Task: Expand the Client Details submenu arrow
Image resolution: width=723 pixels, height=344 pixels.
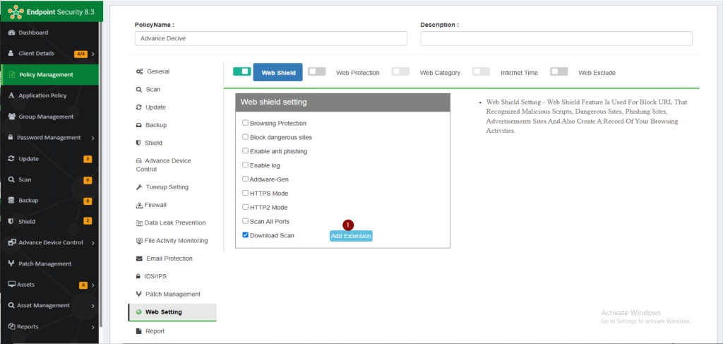Action: coord(93,54)
